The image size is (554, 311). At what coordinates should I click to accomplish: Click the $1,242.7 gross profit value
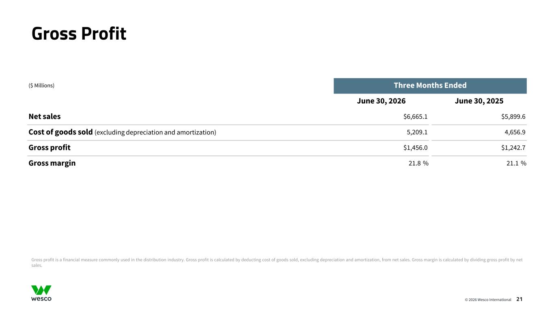click(513, 148)
